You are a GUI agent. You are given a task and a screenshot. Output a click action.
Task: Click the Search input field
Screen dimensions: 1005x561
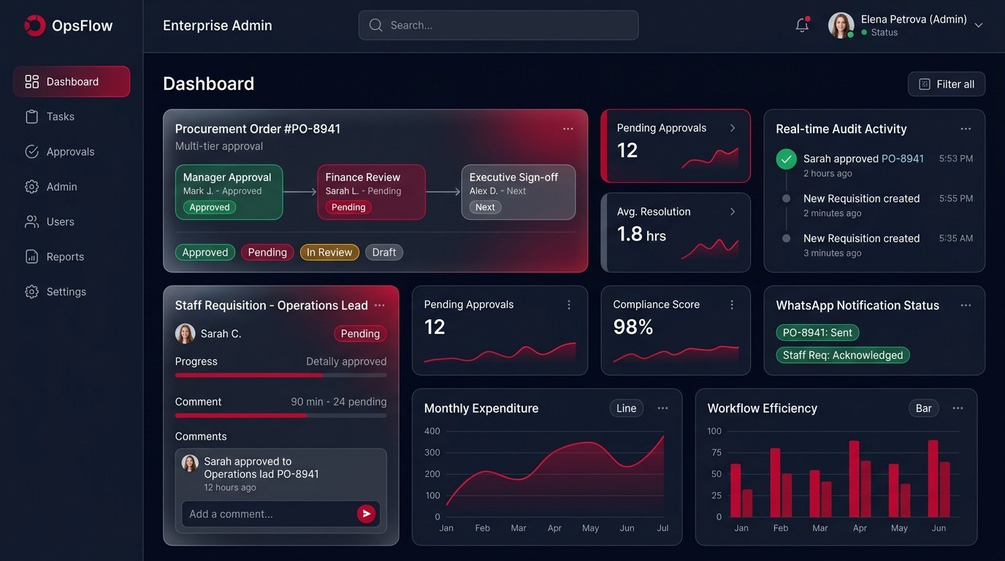point(498,25)
